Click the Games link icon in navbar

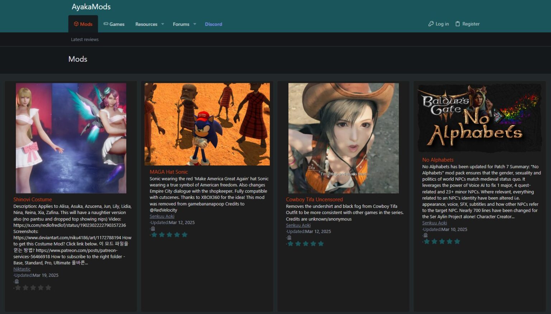click(106, 24)
